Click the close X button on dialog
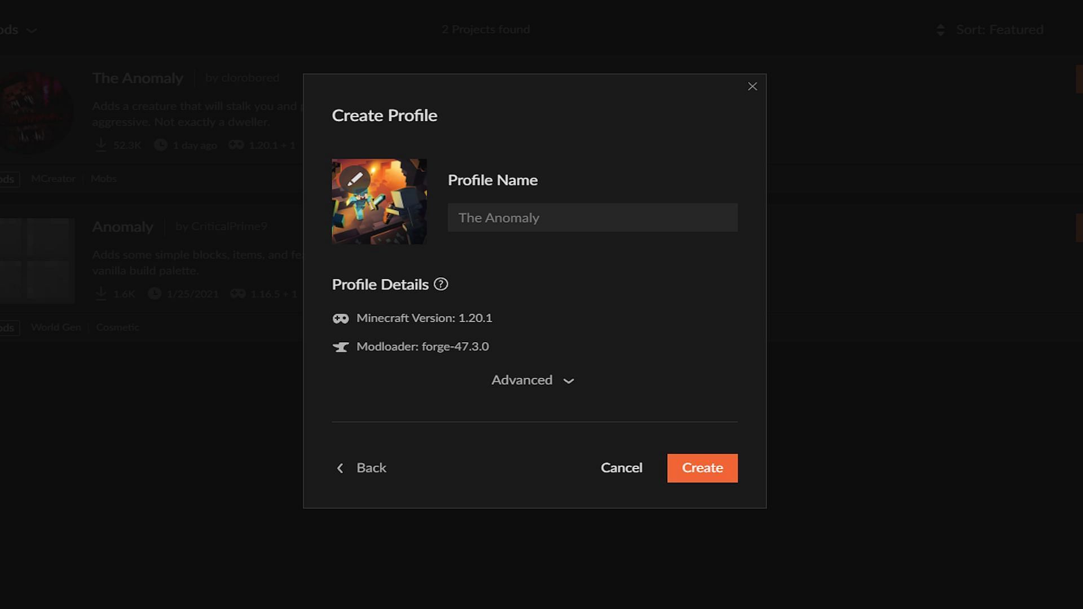 [752, 86]
